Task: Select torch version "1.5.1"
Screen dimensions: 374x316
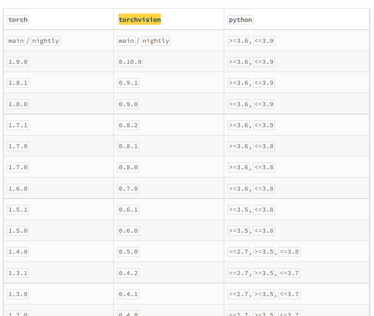Action: pyautogui.click(x=18, y=210)
